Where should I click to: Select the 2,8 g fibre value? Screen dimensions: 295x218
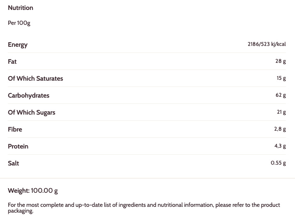280,129
